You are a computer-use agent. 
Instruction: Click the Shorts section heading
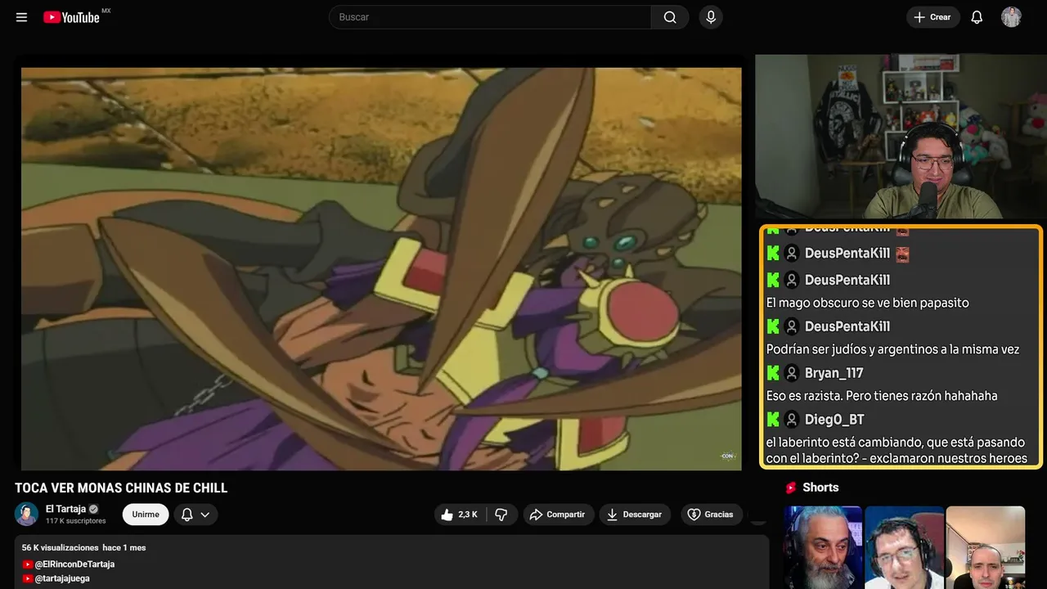(820, 488)
